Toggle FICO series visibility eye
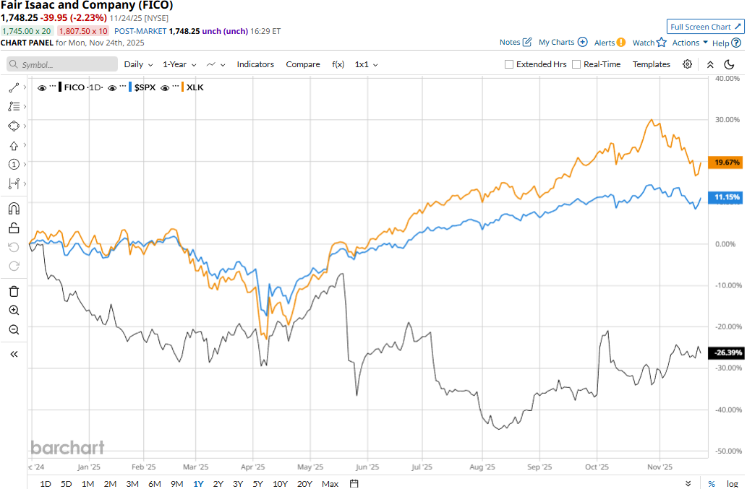Viewport: 747px width, 489px height. point(42,88)
